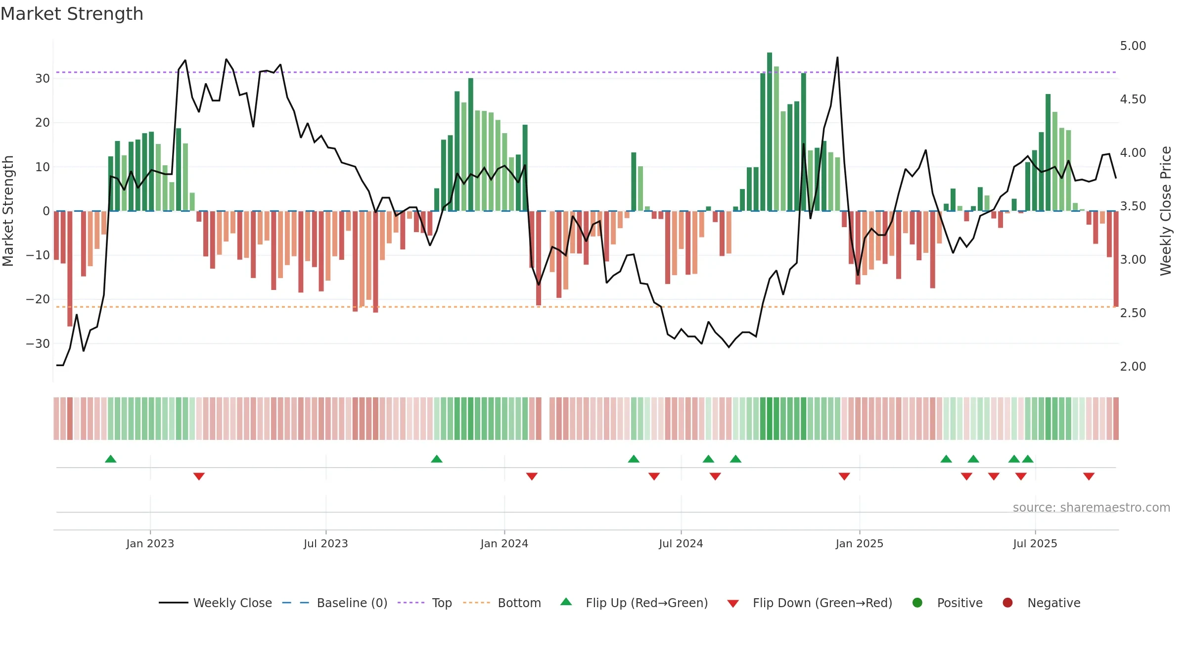Click the 'Jul 2023' x-axis label
1187x668 pixels.
click(326, 543)
